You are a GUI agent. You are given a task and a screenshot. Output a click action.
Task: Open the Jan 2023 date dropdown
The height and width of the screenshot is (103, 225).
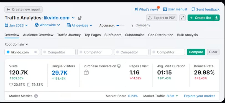tap(16, 25)
